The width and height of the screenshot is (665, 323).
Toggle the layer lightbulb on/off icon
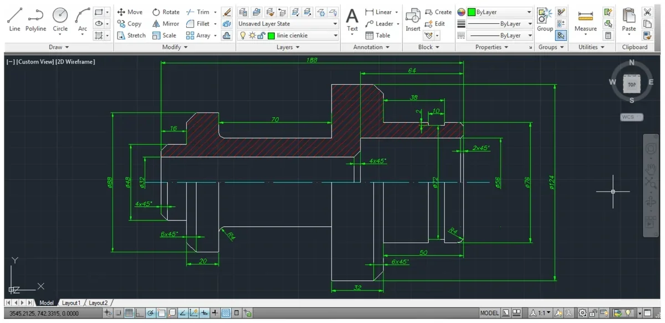click(x=242, y=35)
